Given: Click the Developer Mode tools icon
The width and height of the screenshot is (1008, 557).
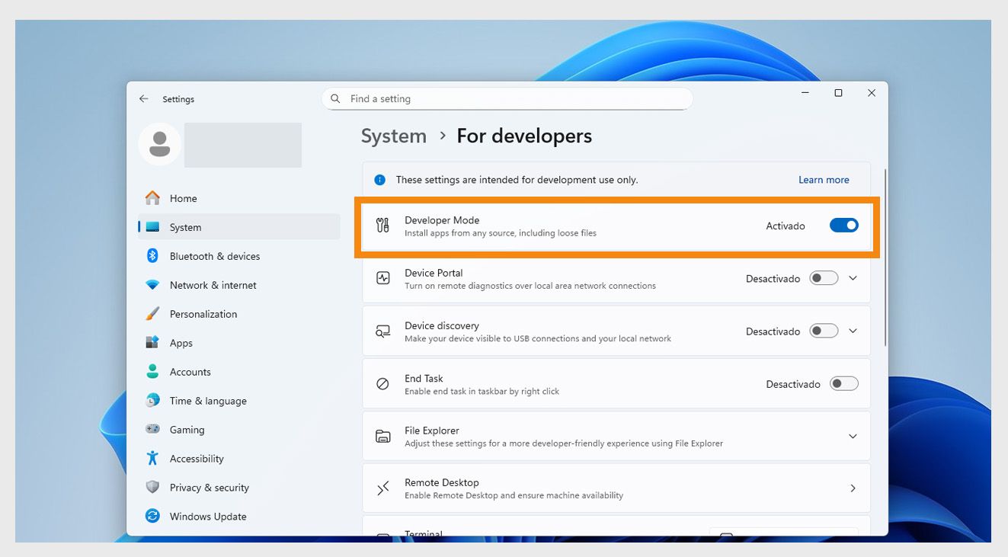Looking at the screenshot, I should [383, 226].
